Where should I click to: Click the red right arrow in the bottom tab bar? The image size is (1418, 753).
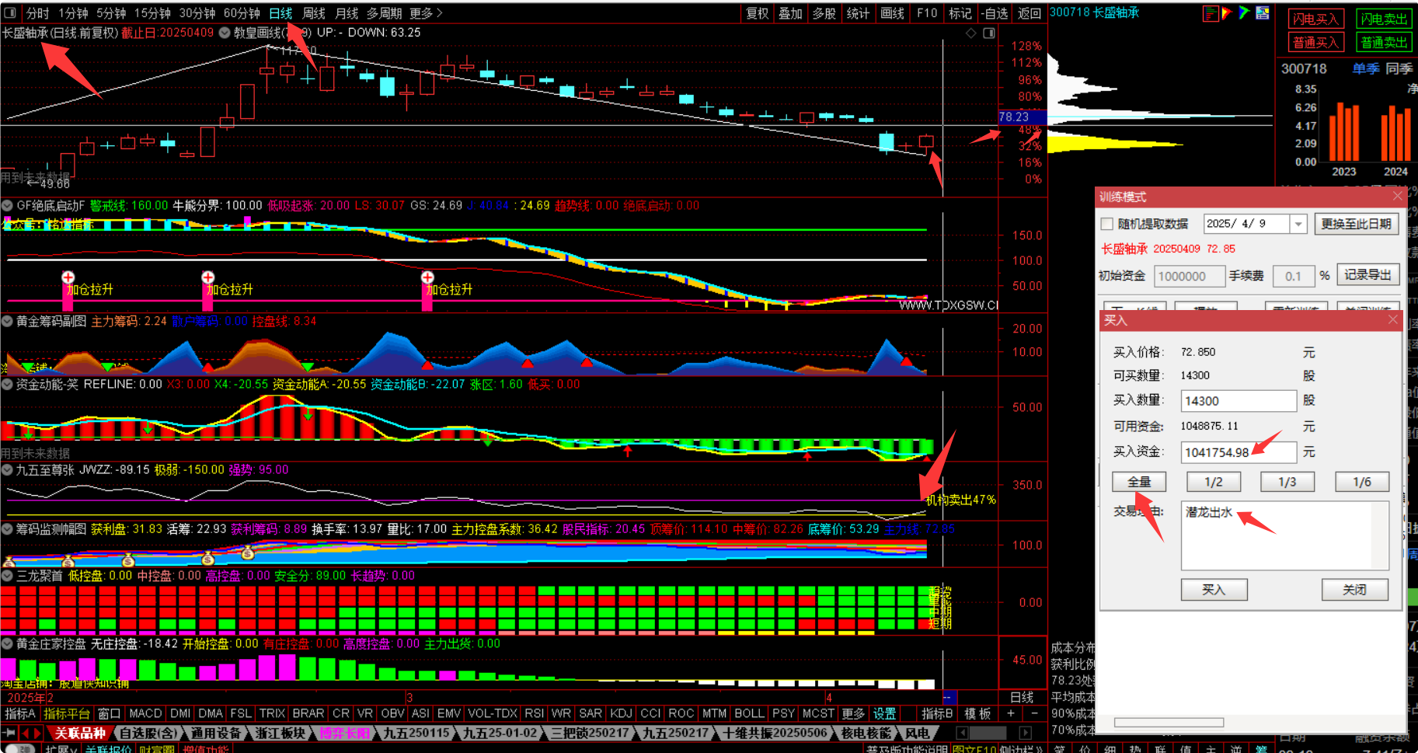(37, 733)
